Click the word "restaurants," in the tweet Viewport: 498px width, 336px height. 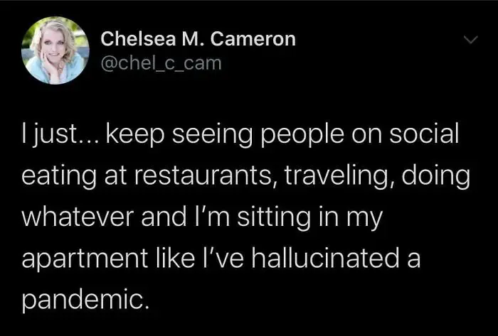pyautogui.click(x=206, y=176)
